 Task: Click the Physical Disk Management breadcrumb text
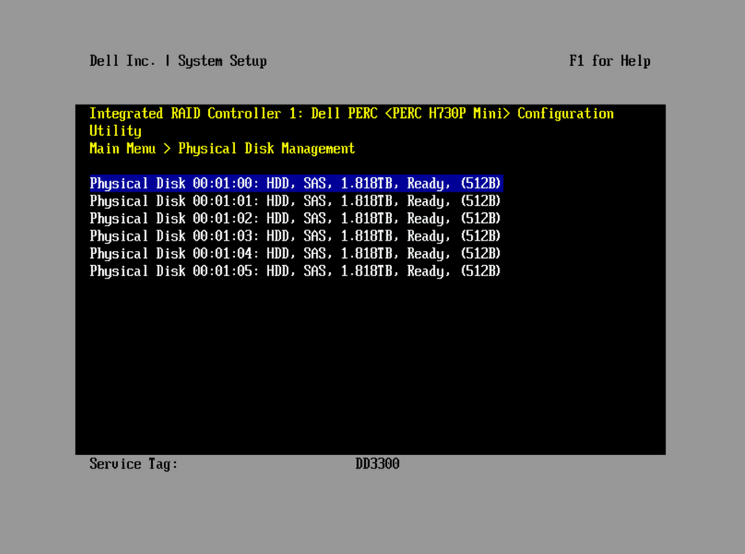pyautogui.click(x=266, y=149)
